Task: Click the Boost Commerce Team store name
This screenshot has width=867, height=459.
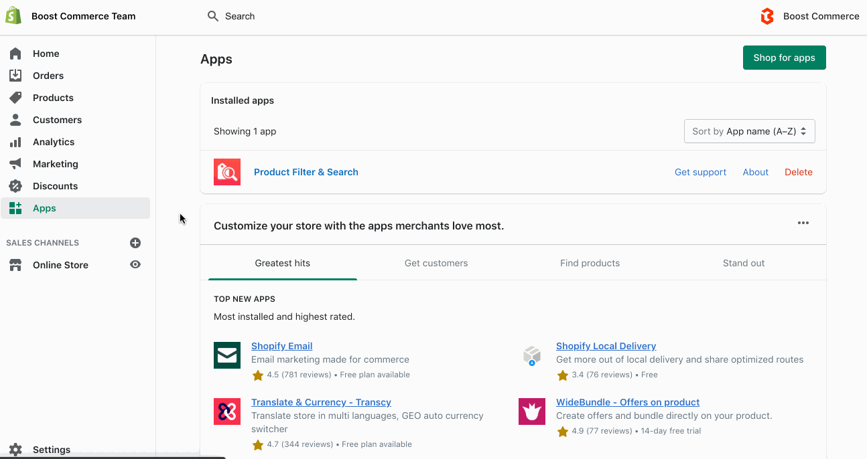Action: coord(84,16)
